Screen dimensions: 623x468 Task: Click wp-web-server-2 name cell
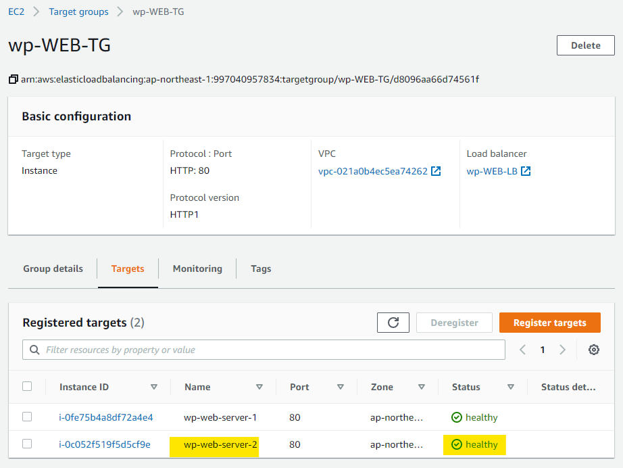pyautogui.click(x=220, y=444)
